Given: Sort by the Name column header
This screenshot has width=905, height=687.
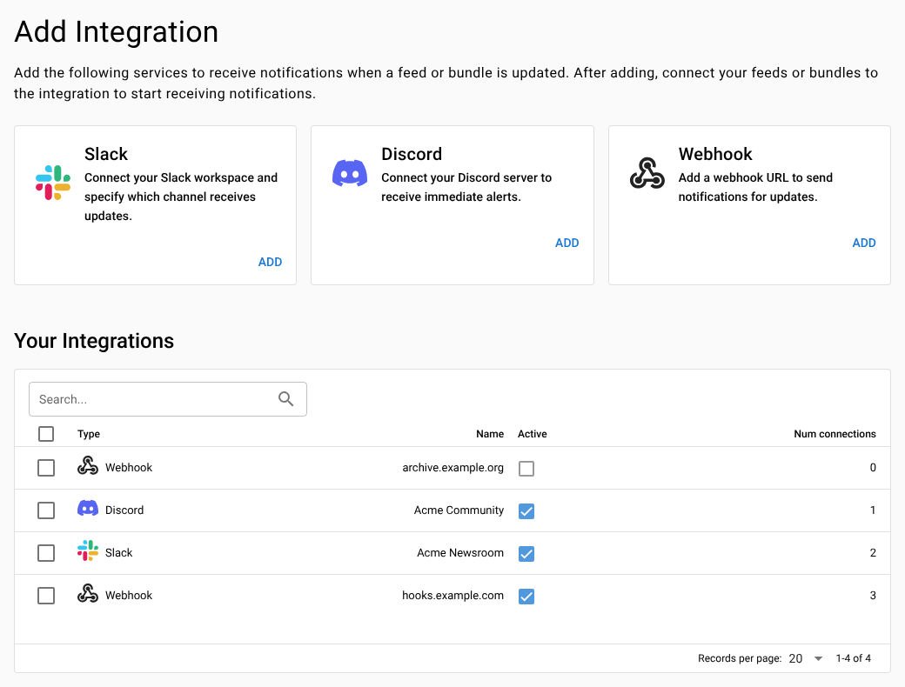Looking at the screenshot, I should coord(490,434).
